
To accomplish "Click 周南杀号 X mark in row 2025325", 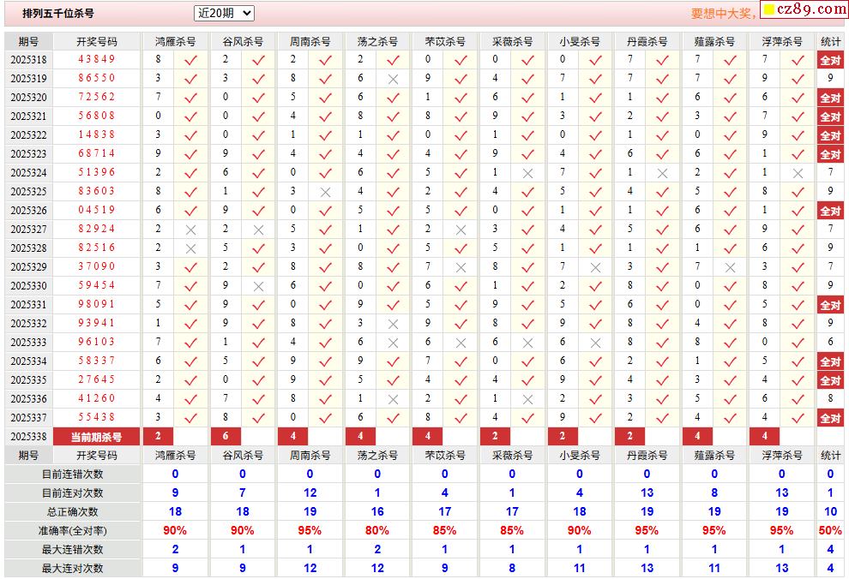I will 325,192.
